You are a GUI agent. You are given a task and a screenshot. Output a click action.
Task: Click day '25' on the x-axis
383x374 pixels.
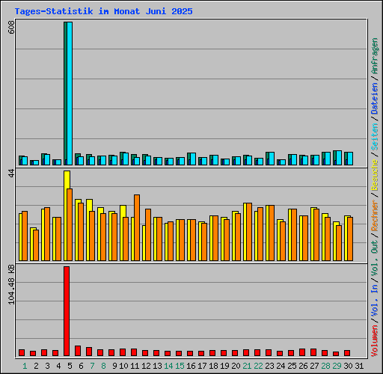(x=292, y=366)
